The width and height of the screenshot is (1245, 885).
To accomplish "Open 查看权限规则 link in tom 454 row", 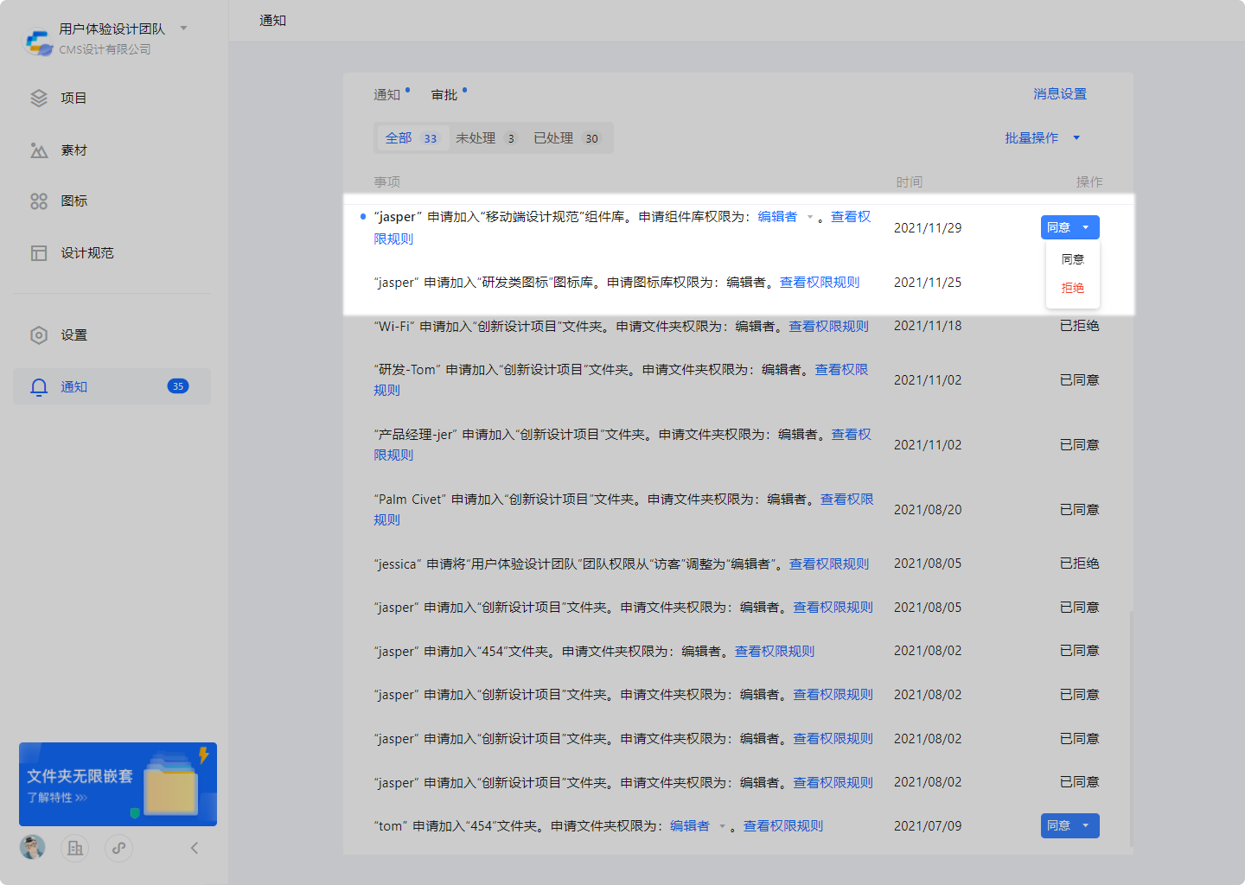I will click(x=783, y=826).
